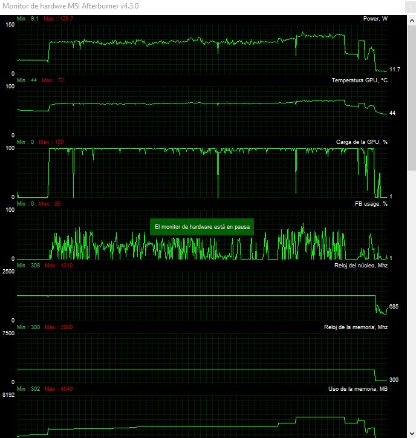The height and width of the screenshot is (438, 416).
Task: Click the 'Power, W' graph label
Action: pyautogui.click(x=375, y=19)
